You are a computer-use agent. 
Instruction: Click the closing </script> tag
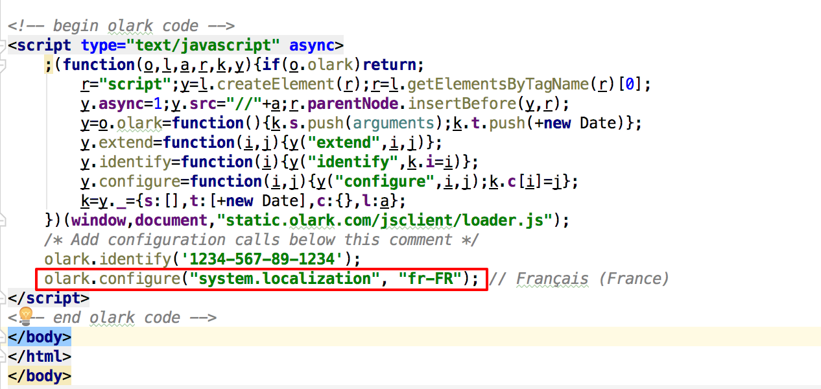[49, 298]
